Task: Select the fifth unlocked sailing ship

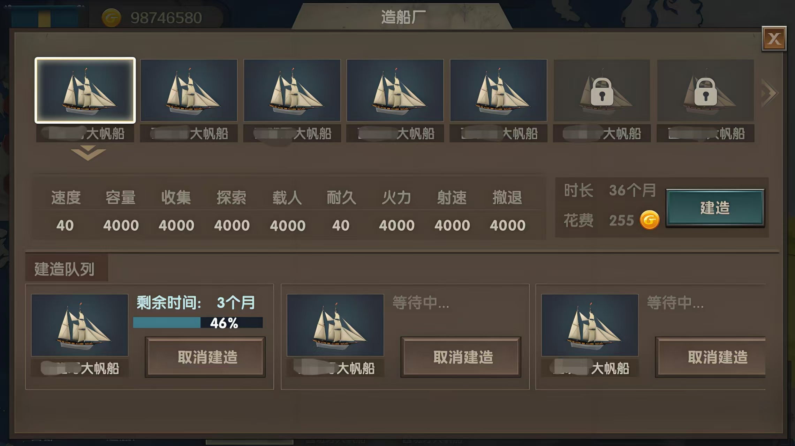Action: 498,90
